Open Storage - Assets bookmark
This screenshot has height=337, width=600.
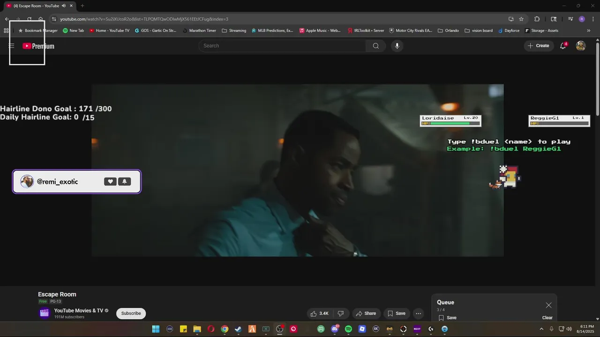click(541, 30)
